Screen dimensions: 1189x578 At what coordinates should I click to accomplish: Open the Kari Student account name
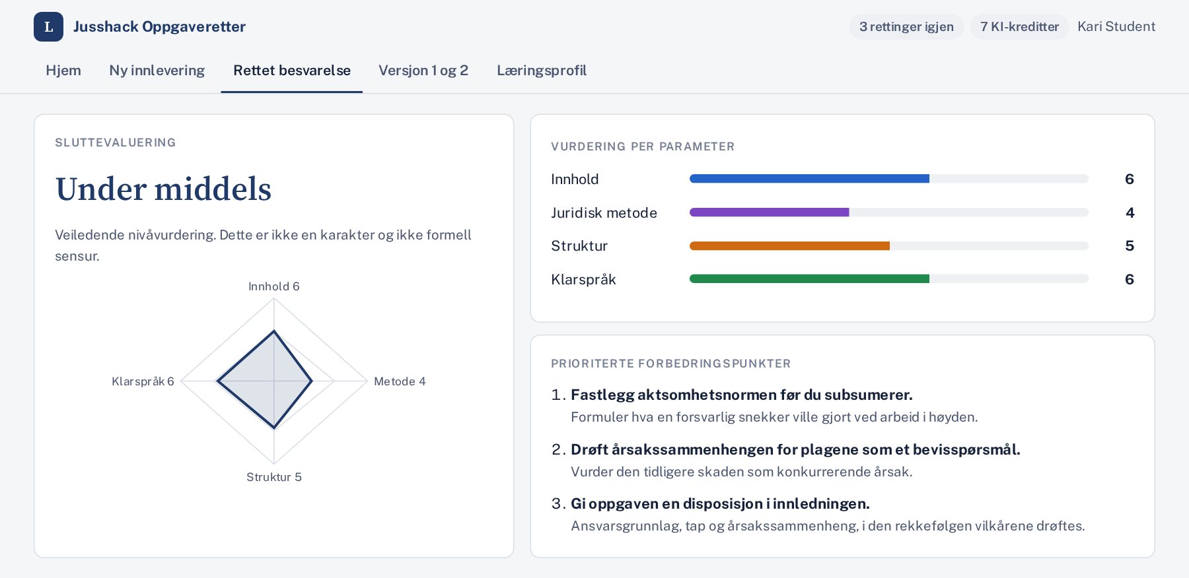[1116, 27]
